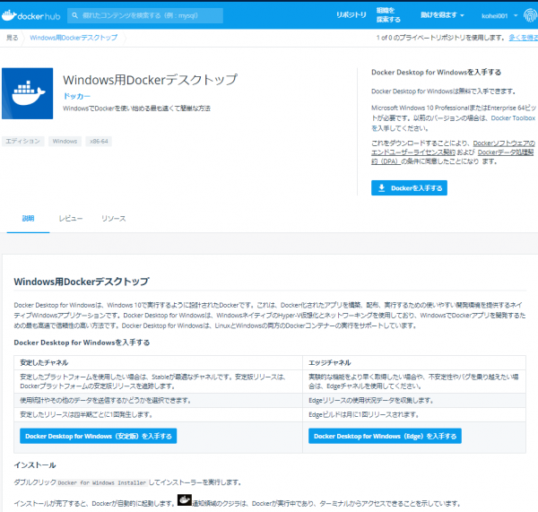The image size is (538, 512).
Task: Click download arrow icon in Dockerを入手する
Action: [382, 187]
